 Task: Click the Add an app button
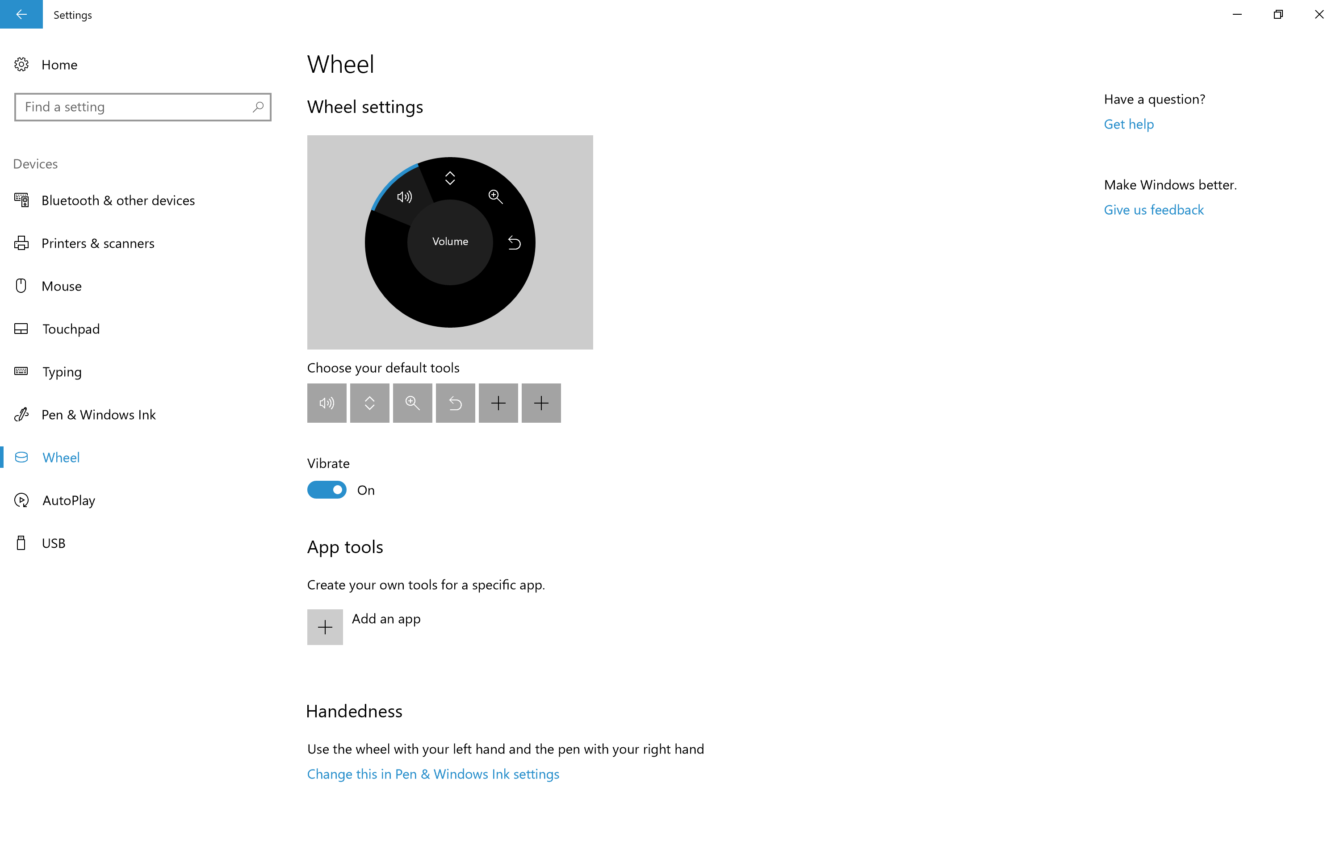pyautogui.click(x=325, y=626)
